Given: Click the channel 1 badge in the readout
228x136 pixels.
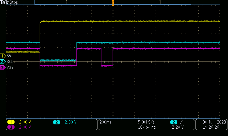Looking at the screenshot, I should [11, 122].
